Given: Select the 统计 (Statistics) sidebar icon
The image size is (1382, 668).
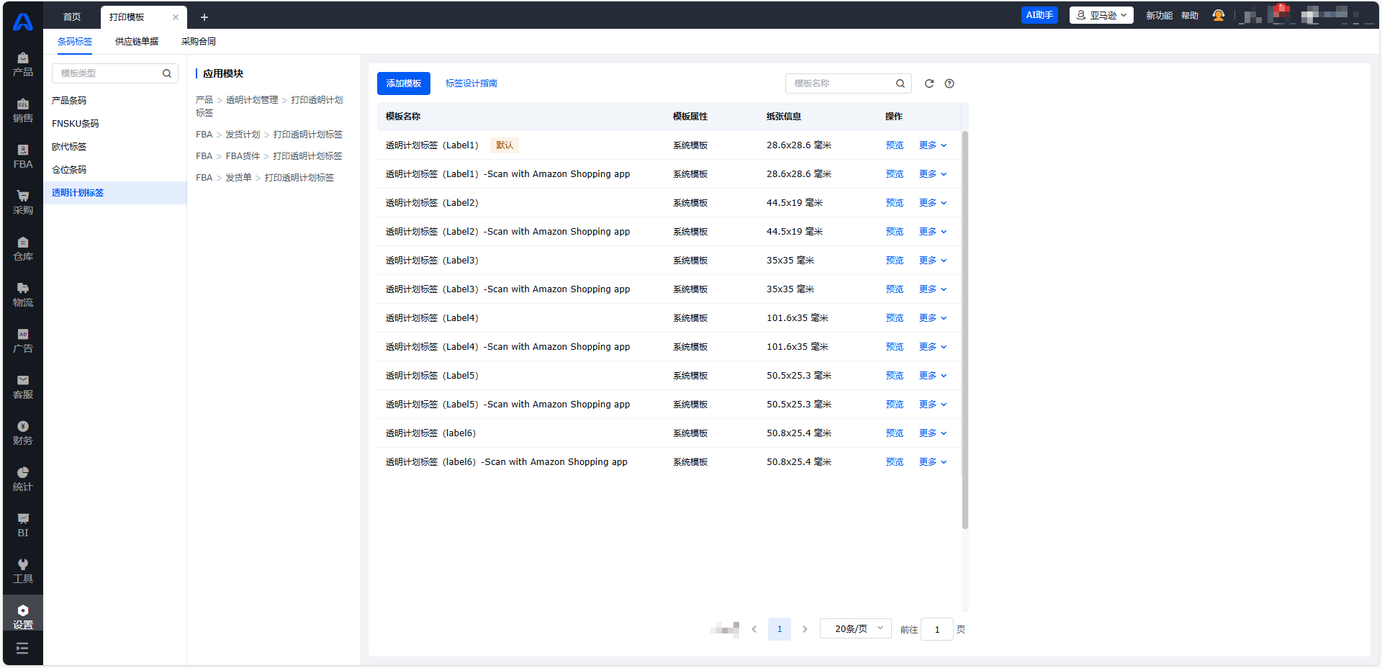Looking at the screenshot, I should (x=23, y=479).
